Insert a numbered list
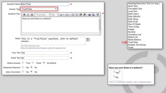This screenshot has height=93, width=166. 73,15
